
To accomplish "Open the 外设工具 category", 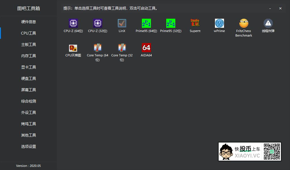I will [29, 112].
